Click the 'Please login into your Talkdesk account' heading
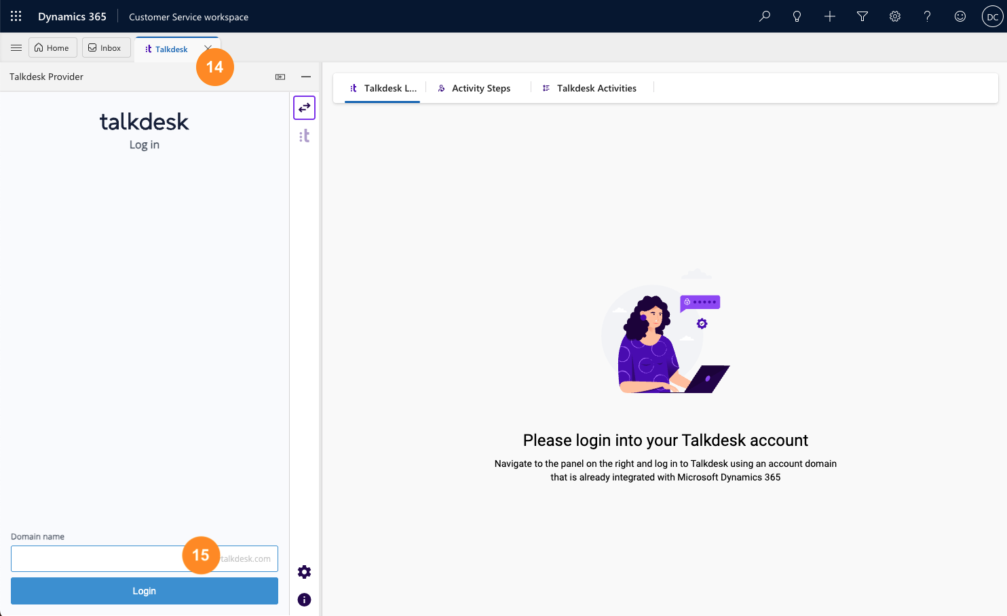The width and height of the screenshot is (1007, 616). [x=666, y=440]
